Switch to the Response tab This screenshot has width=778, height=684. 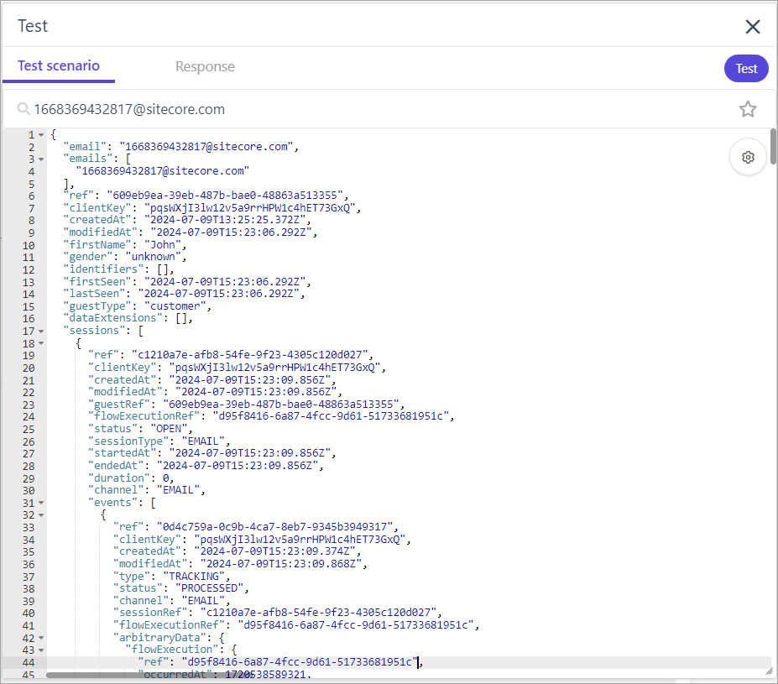click(205, 66)
